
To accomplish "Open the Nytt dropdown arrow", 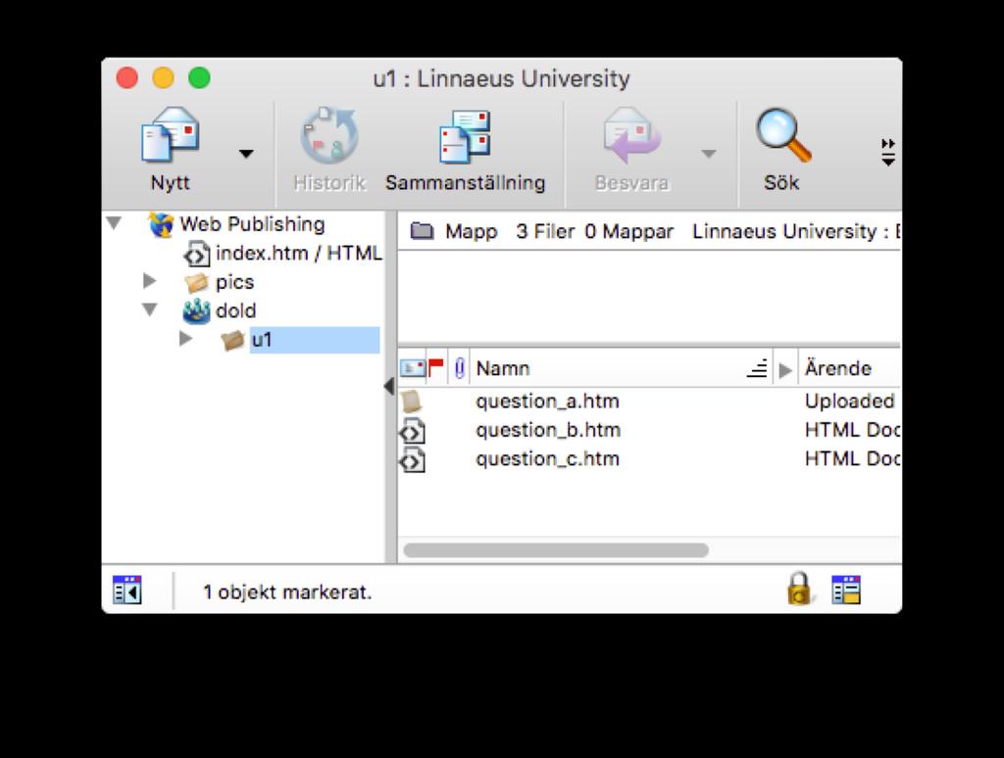I will click(246, 154).
